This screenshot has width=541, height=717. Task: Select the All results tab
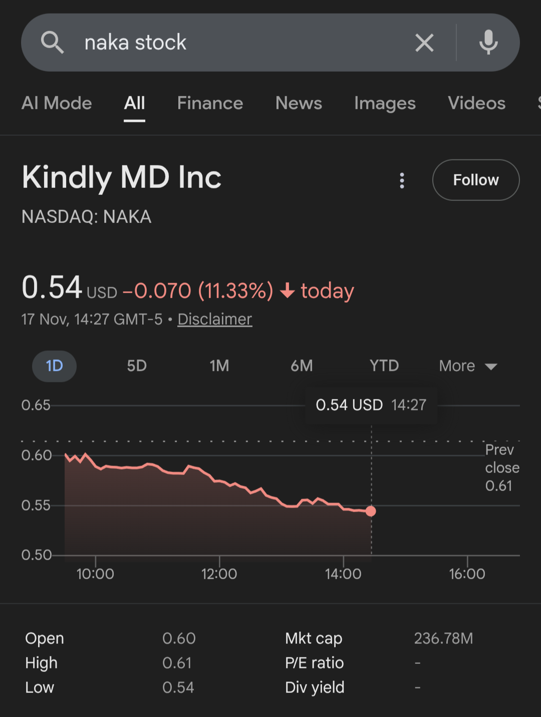[134, 103]
